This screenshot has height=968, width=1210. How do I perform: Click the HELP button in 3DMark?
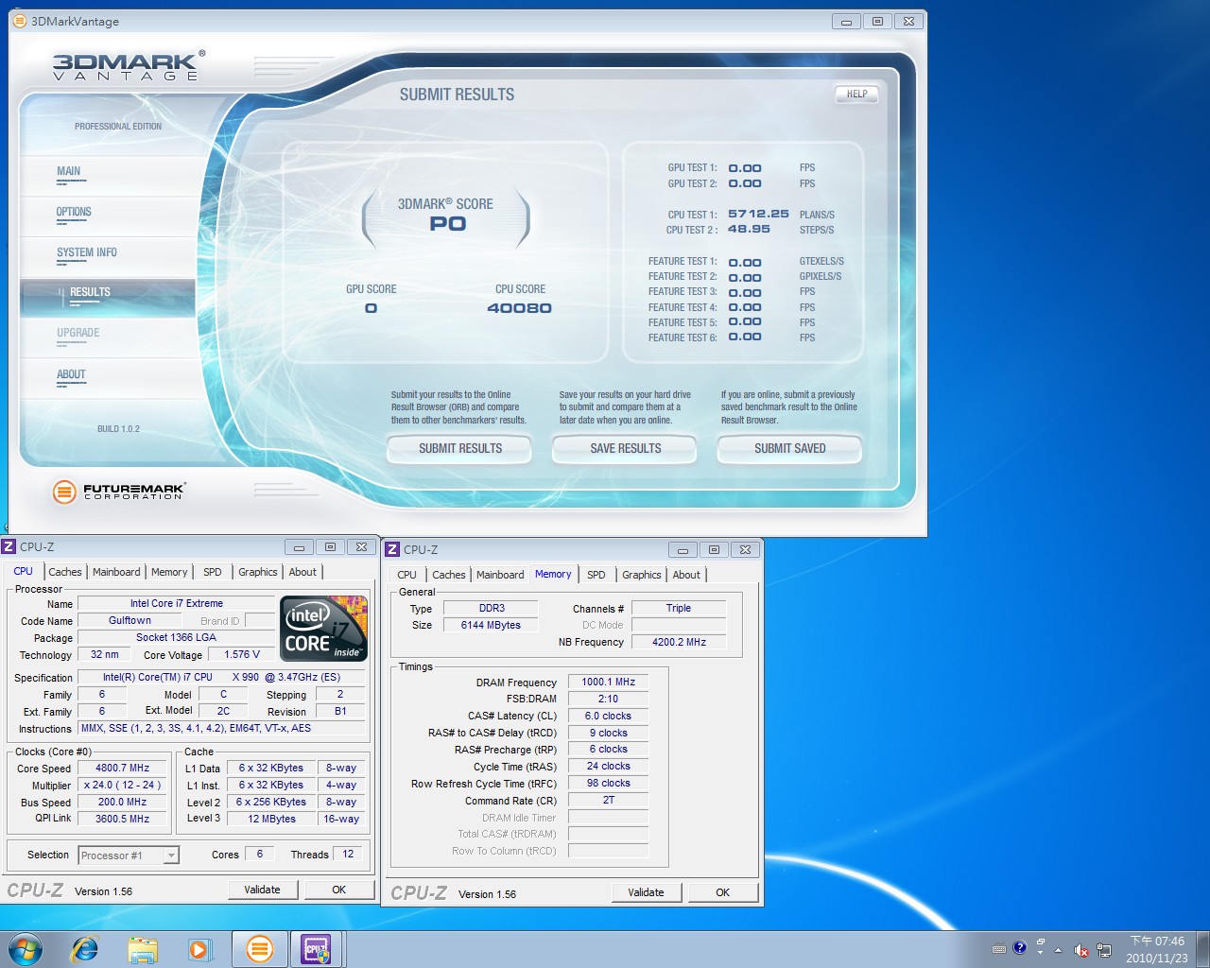(856, 94)
